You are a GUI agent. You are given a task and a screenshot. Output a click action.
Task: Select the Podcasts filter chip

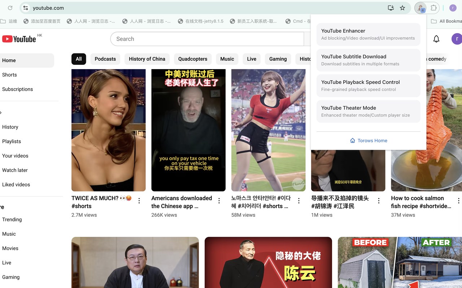click(x=105, y=59)
